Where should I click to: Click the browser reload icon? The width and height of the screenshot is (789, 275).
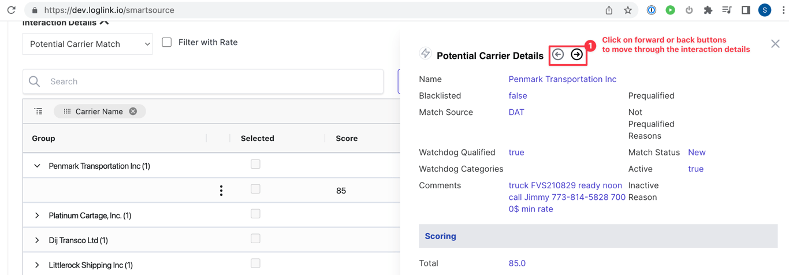[x=11, y=10]
